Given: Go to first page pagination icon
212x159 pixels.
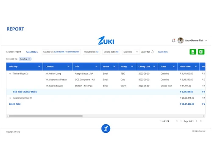Looking at the screenshot, I should (176, 121).
